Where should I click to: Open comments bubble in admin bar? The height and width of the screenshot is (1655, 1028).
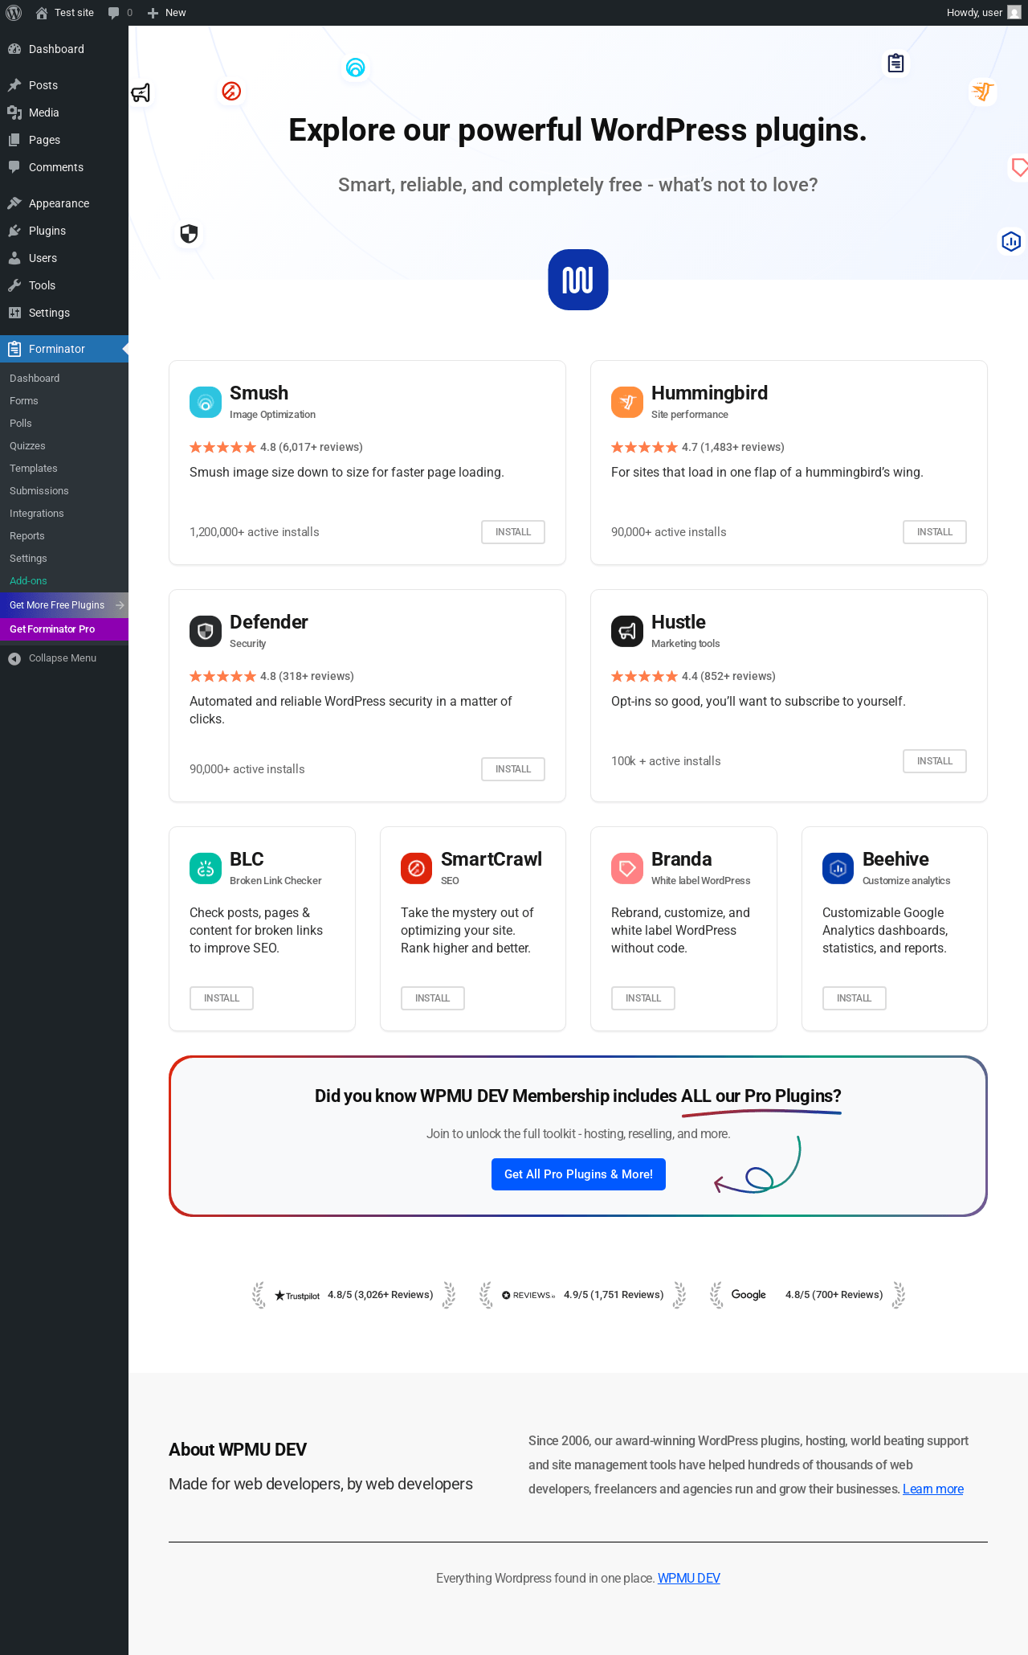114,13
